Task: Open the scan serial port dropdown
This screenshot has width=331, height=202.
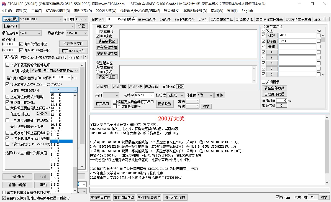Action: point(47,26)
